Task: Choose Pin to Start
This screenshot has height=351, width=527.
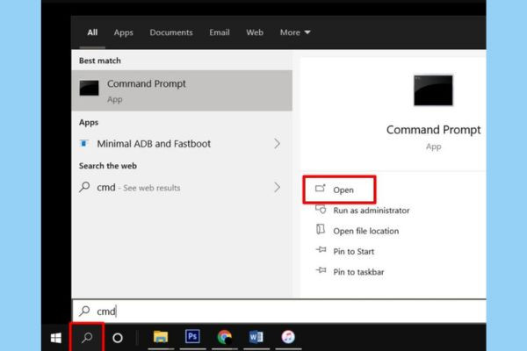Action: coord(354,252)
